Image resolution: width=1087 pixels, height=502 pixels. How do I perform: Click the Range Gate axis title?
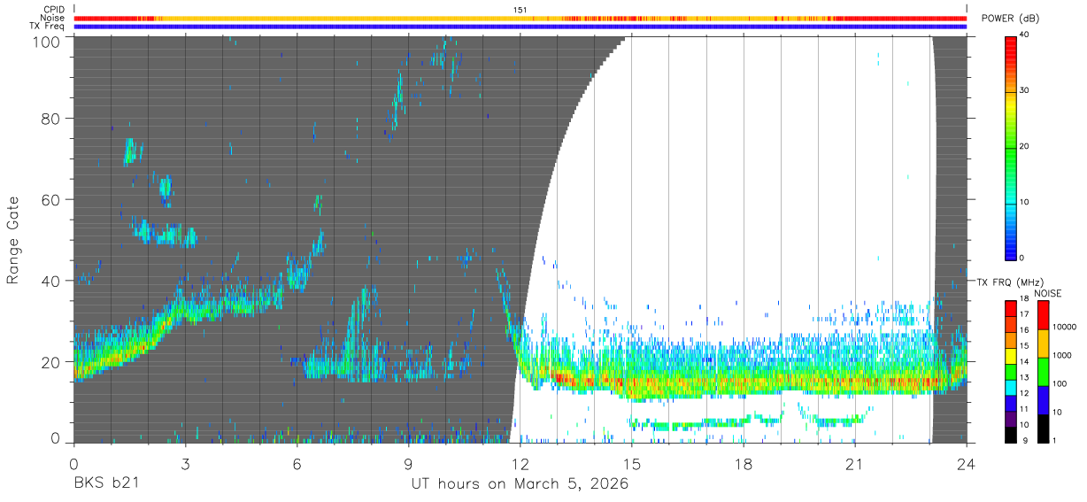pyautogui.click(x=13, y=240)
